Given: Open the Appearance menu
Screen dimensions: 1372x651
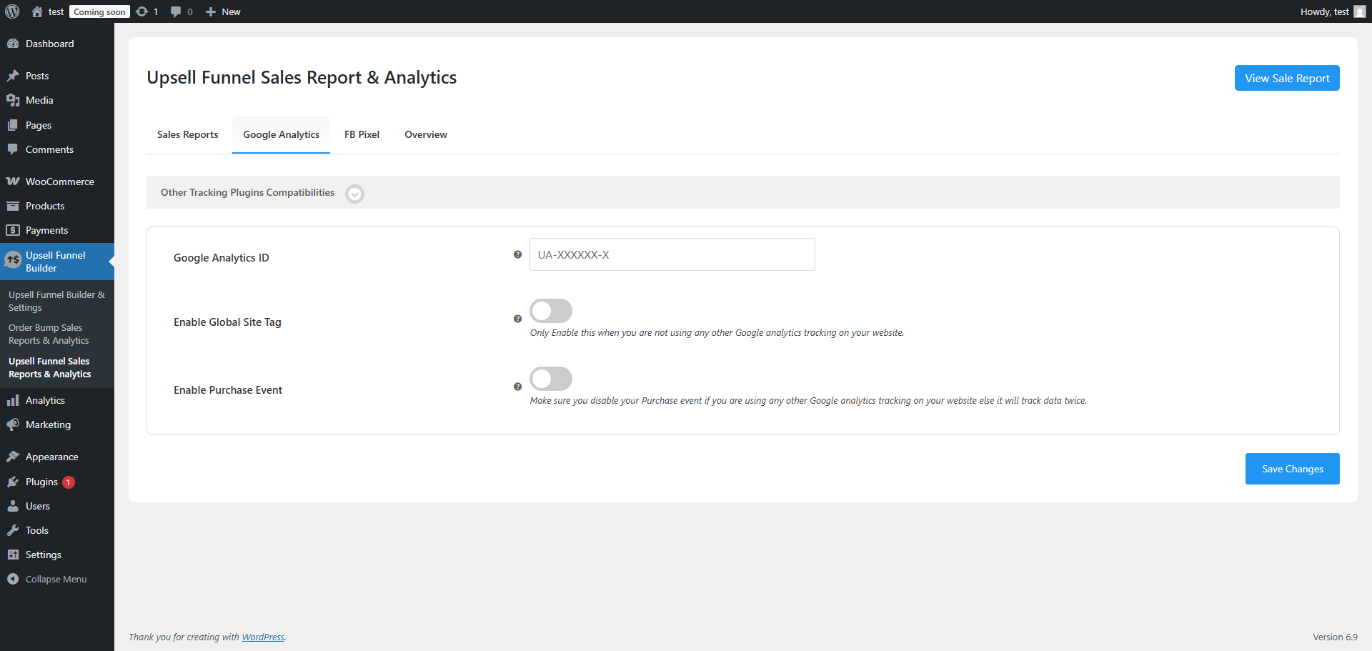Looking at the screenshot, I should 51,457.
